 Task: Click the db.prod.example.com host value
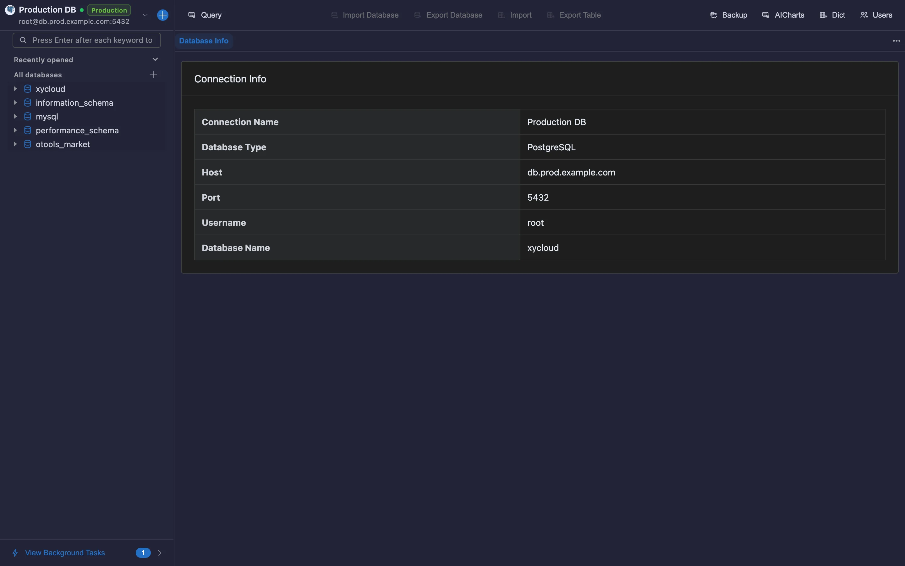point(571,172)
